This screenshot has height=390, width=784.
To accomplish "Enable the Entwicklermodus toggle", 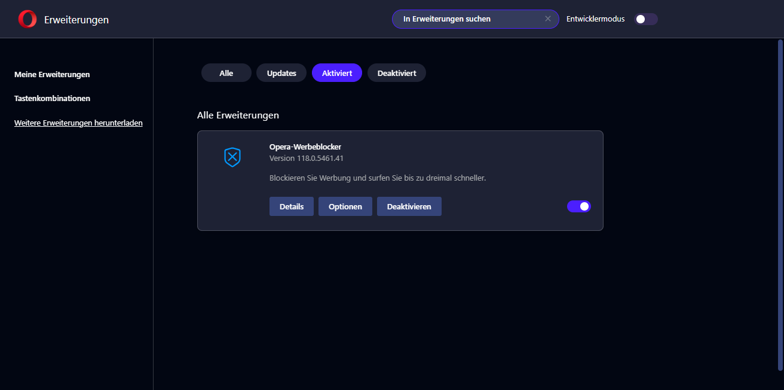I will click(645, 19).
